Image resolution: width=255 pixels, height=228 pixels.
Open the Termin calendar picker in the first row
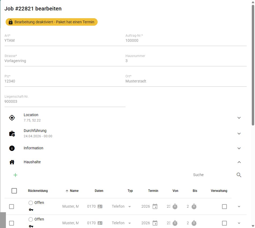pyautogui.click(x=155, y=206)
